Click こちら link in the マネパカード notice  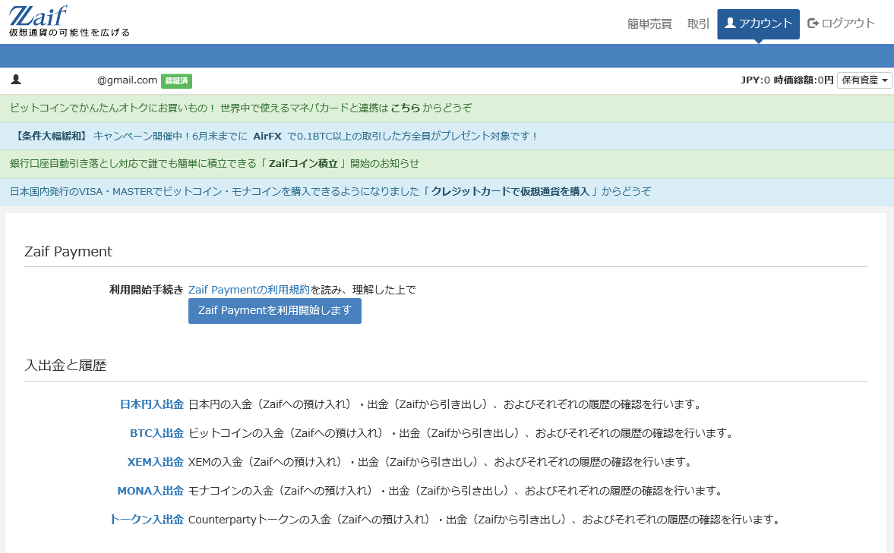pos(405,108)
